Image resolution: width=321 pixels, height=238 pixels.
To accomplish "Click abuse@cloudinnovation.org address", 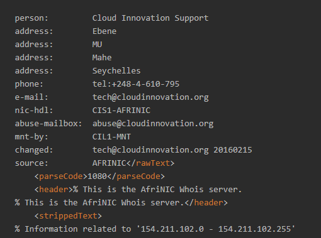I will [153, 124].
